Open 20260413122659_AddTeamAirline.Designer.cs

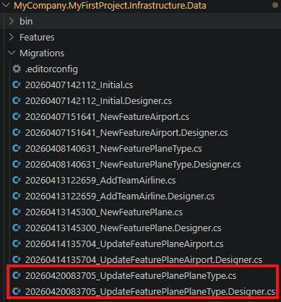[120, 197]
